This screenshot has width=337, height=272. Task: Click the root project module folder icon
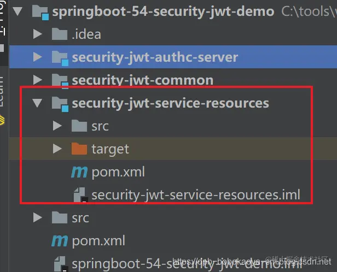coord(40,13)
